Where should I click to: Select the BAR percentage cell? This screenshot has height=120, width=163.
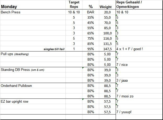(x=91, y=12)
